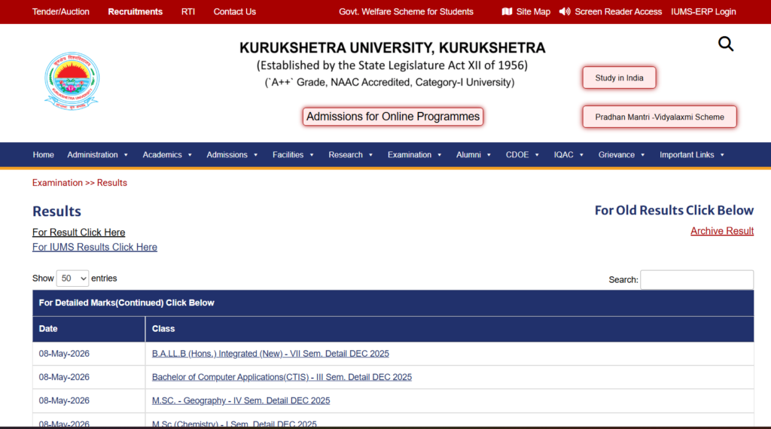Expand the Academics menu

(x=167, y=155)
